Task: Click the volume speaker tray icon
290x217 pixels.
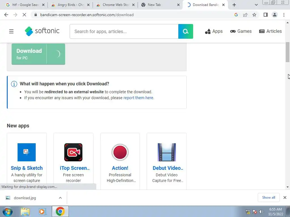Action: (x=261, y=211)
